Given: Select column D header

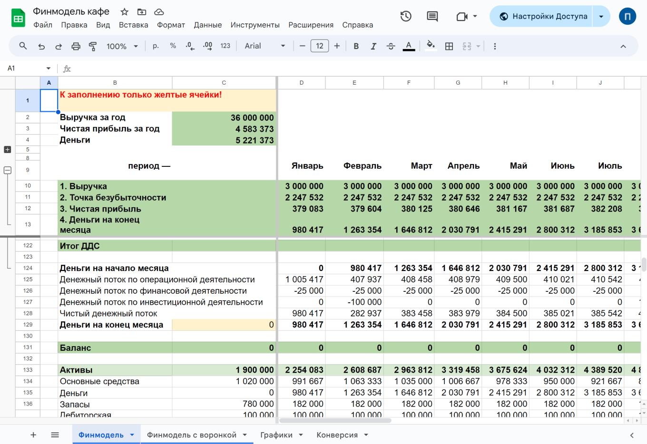Looking at the screenshot, I should pyautogui.click(x=302, y=83).
